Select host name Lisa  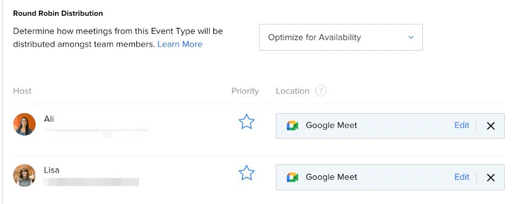point(52,170)
